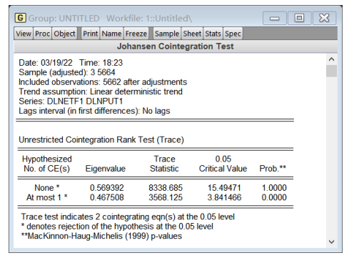Viewport: 359px width, 258px height.
Task: Click the Trace Statistic column header
Action: point(164,164)
